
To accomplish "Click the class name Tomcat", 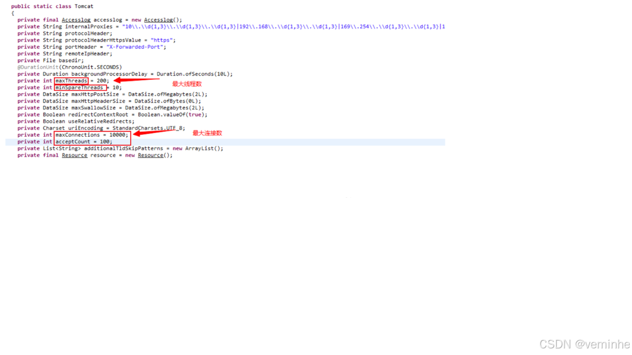I will [x=84, y=7].
